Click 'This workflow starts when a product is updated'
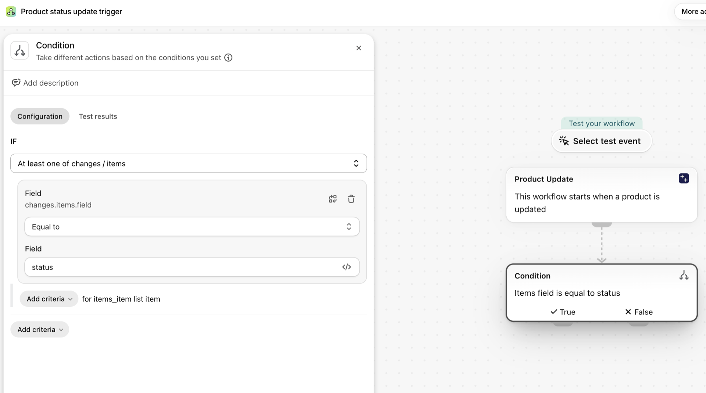Screen dimensions: 706x393 coord(587,203)
